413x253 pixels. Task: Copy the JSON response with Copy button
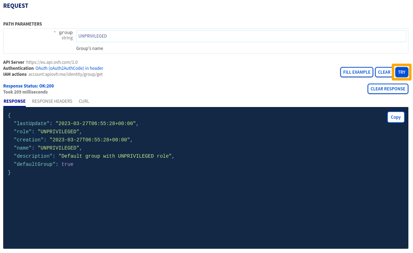pyautogui.click(x=395, y=117)
